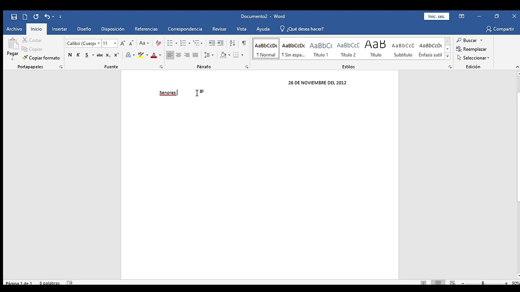Create a new blank document from quick access
The image size is (520, 292).
tap(25, 17)
